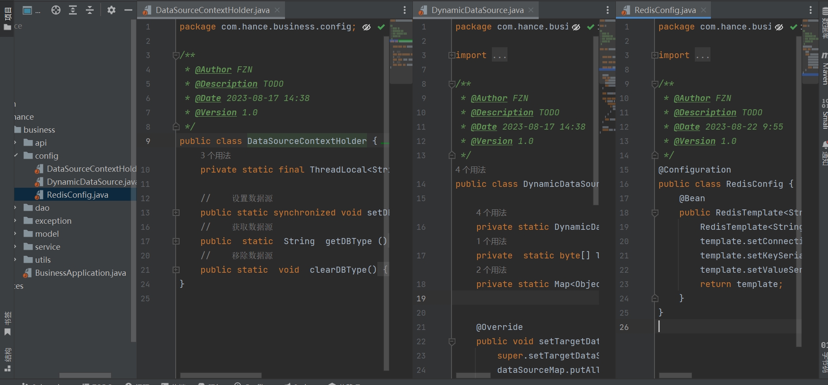Open the Structure tool window
The width and height of the screenshot is (828, 385).
pyautogui.click(x=7, y=359)
